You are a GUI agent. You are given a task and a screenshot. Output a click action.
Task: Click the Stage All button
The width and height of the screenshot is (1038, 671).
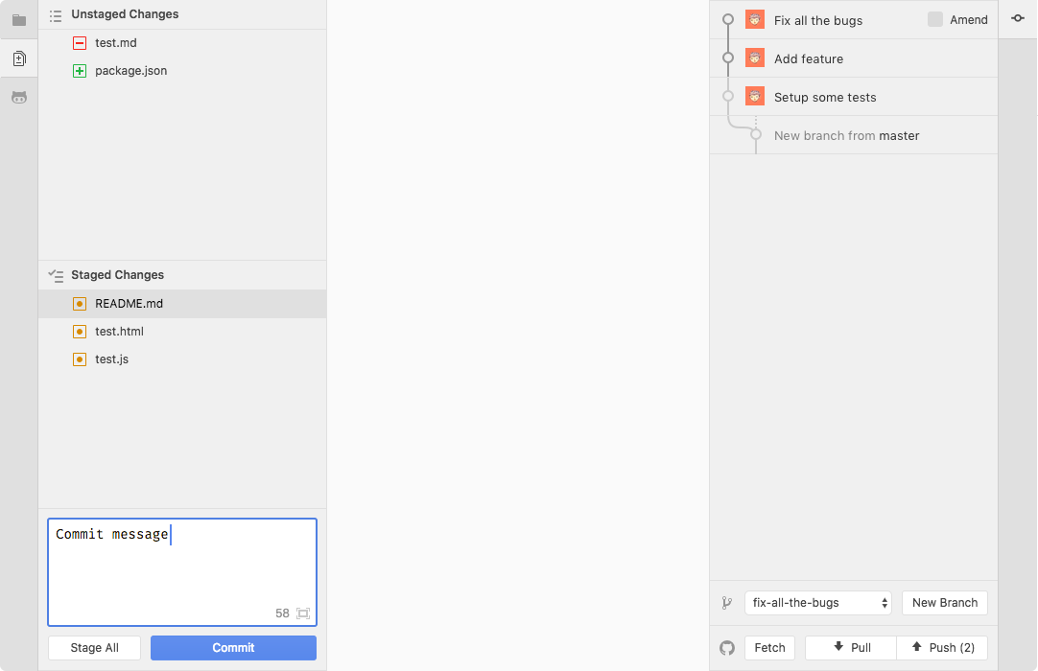coord(94,648)
